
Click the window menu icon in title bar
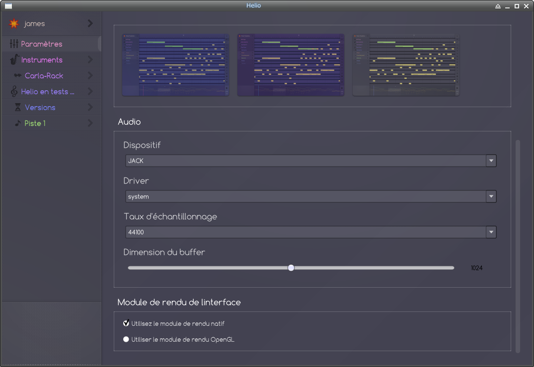tap(8, 6)
